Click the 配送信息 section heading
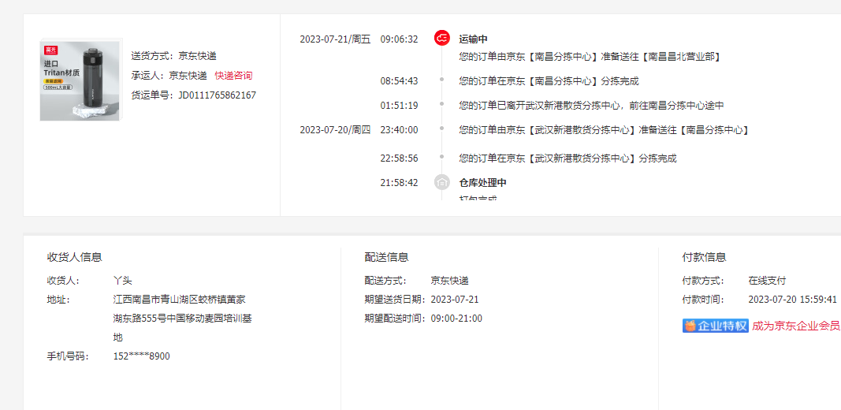 pos(387,257)
